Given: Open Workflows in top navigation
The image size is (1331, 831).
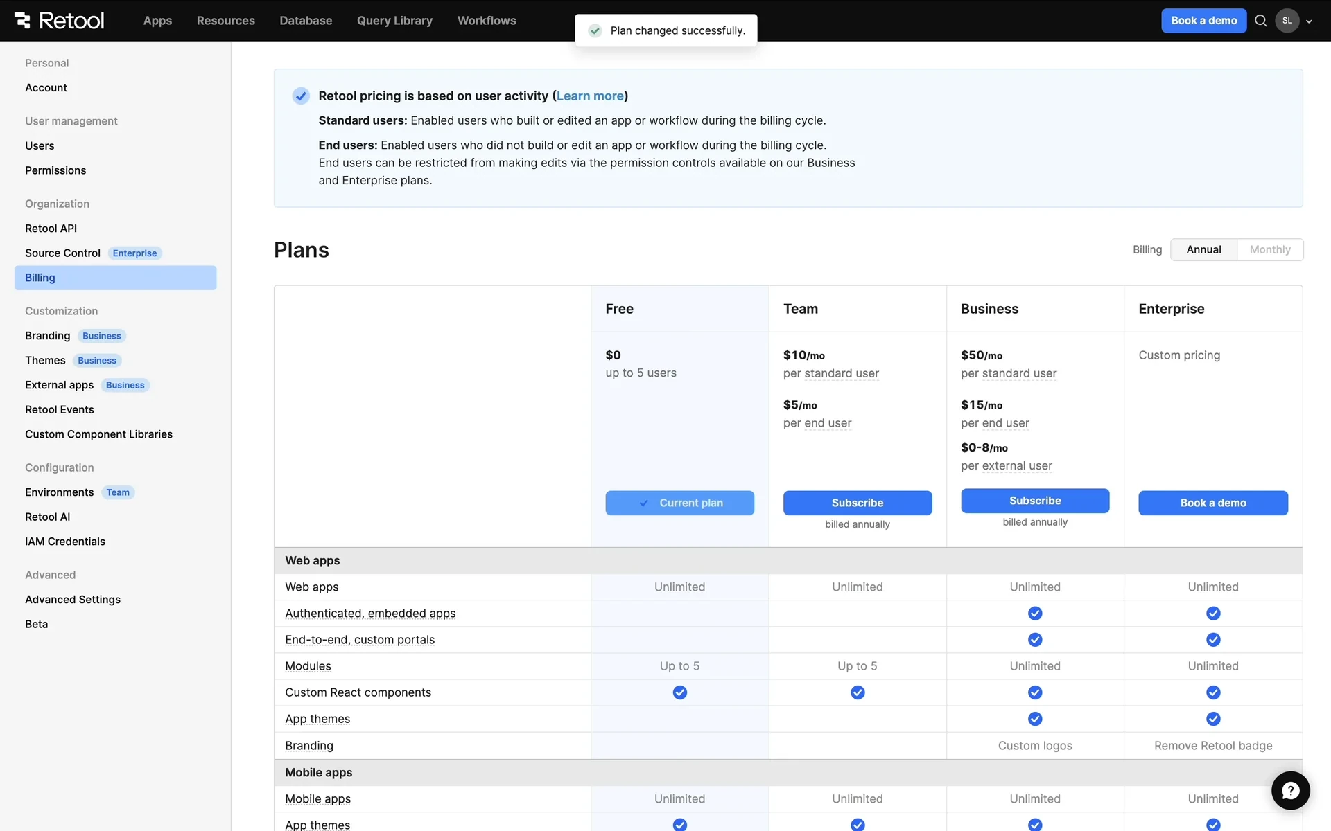Looking at the screenshot, I should pyautogui.click(x=487, y=21).
